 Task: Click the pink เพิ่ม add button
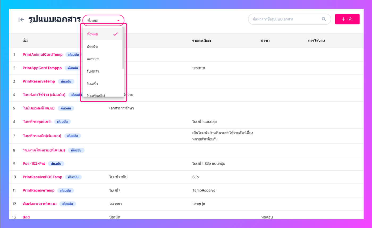click(347, 19)
